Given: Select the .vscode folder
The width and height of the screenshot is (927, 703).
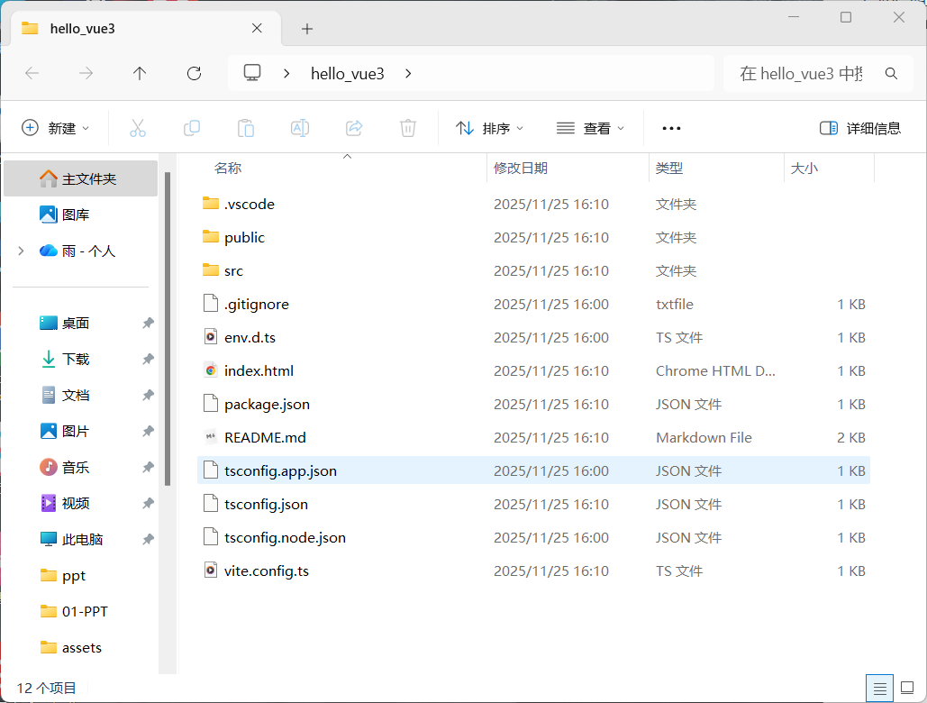Looking at the screenshot, I should point(533,204).
